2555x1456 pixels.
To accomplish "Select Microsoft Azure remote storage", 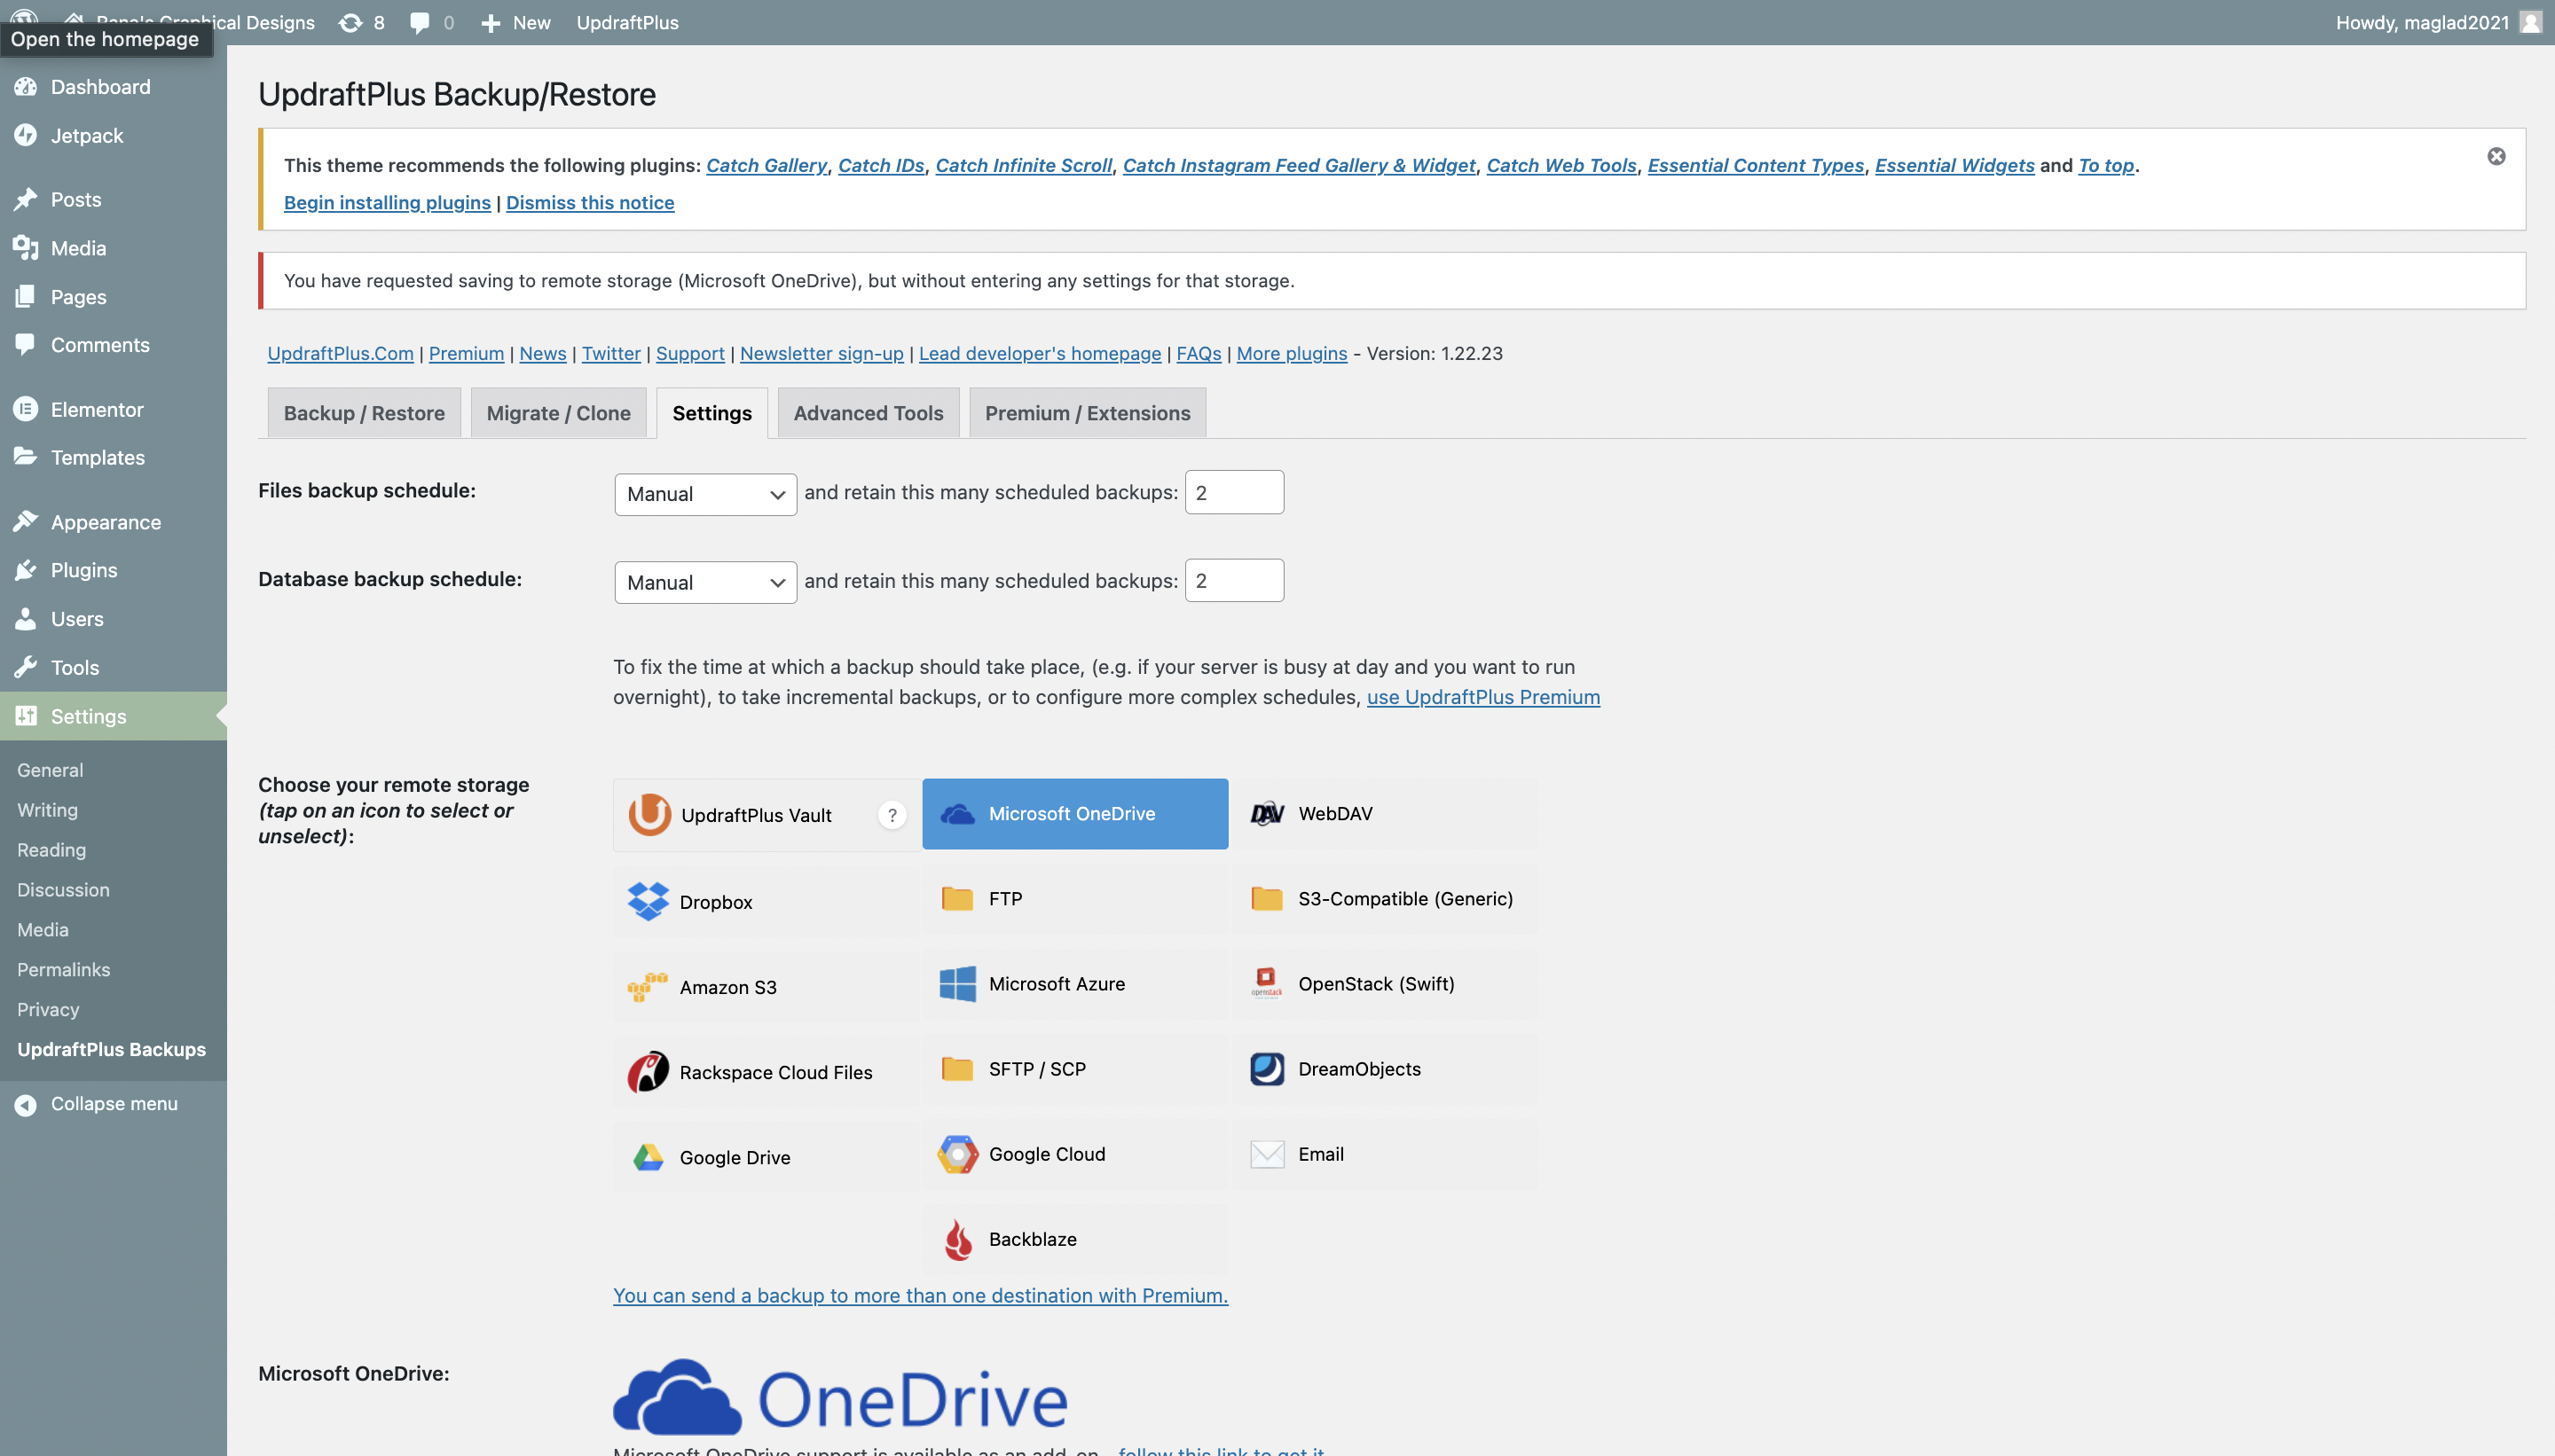I will 1074,984.
